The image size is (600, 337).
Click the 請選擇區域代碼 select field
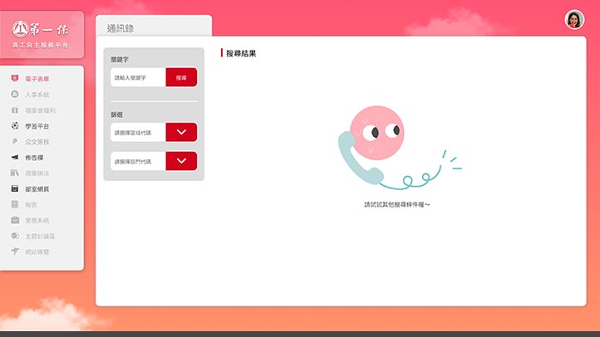(138, 132)
